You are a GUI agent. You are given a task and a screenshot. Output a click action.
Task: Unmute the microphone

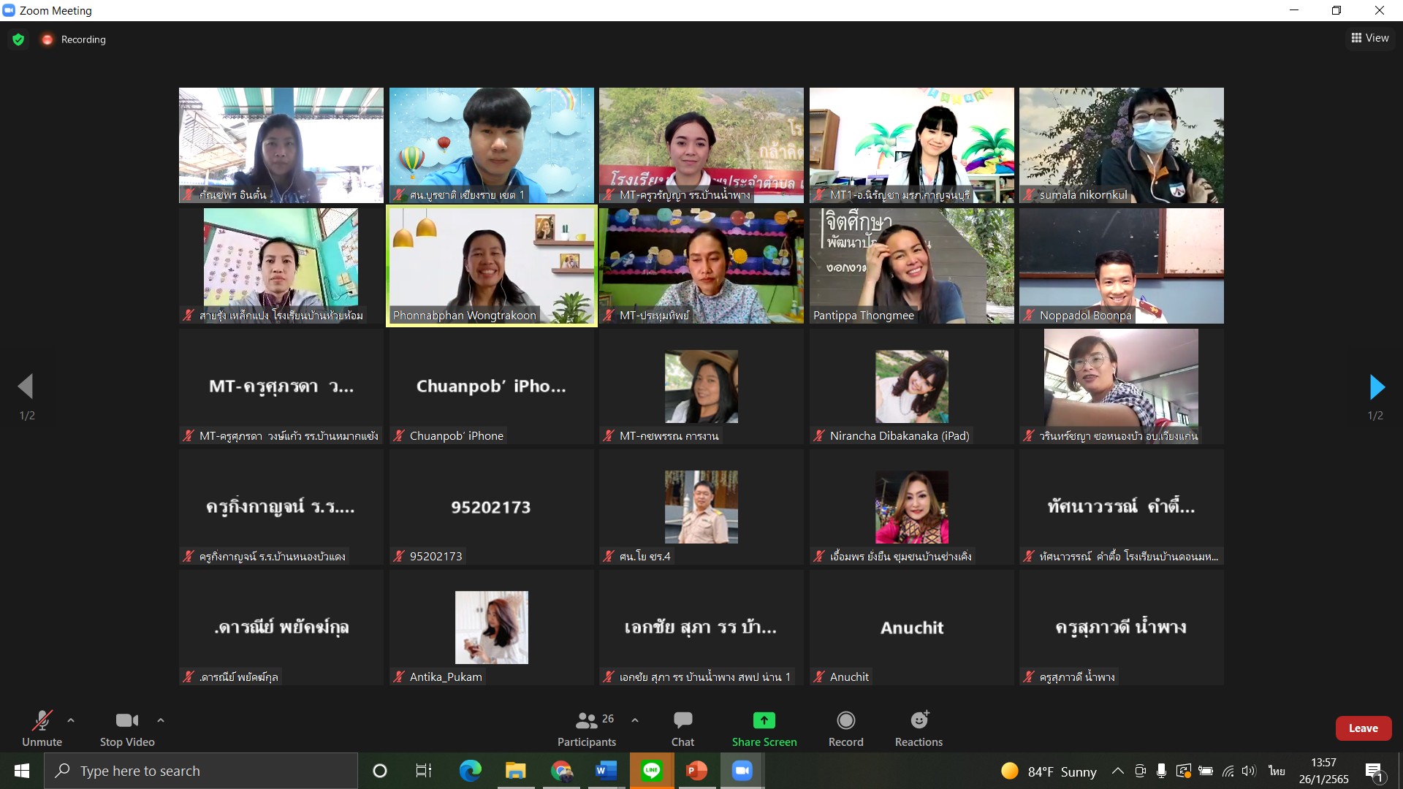point(42,728)
